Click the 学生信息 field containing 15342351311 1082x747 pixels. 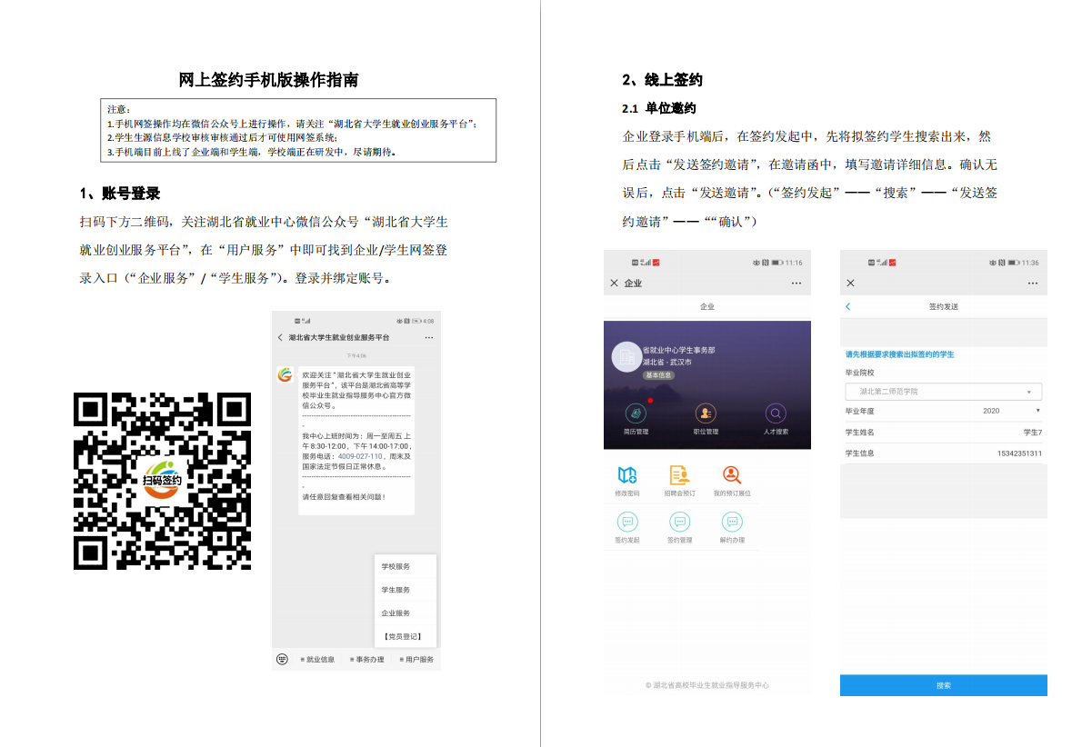[x=943, y=453]
